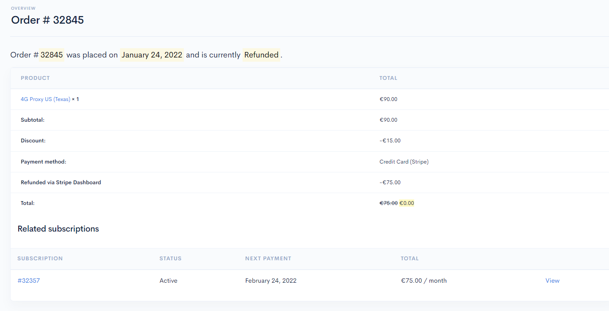Click Refunded via Stripe Dashboard label

[x=61, y=183]
